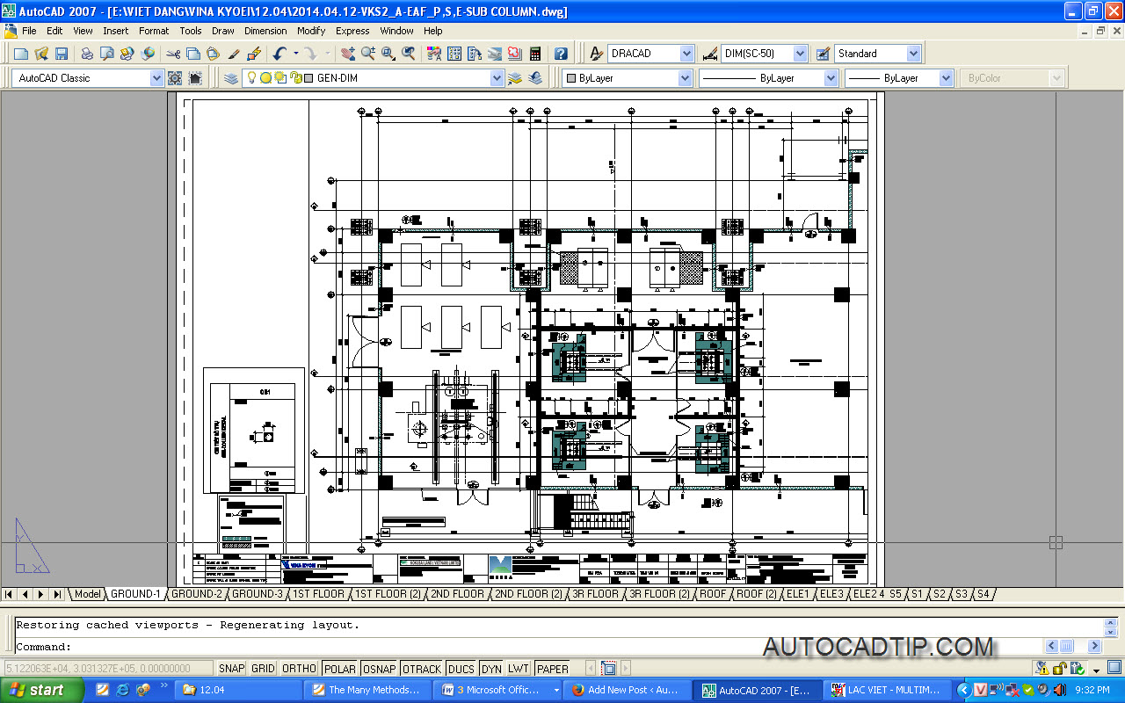Open the Standard table style dropdown
Screen dimensions: 1125x703
coord(913,54)
